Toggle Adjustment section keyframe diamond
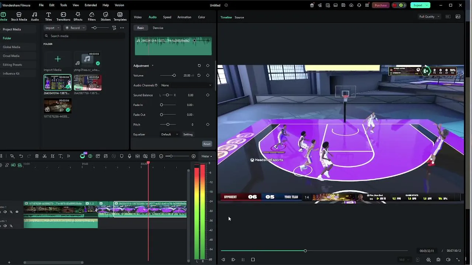The image size is (472, 265). (x=208, y=66)
